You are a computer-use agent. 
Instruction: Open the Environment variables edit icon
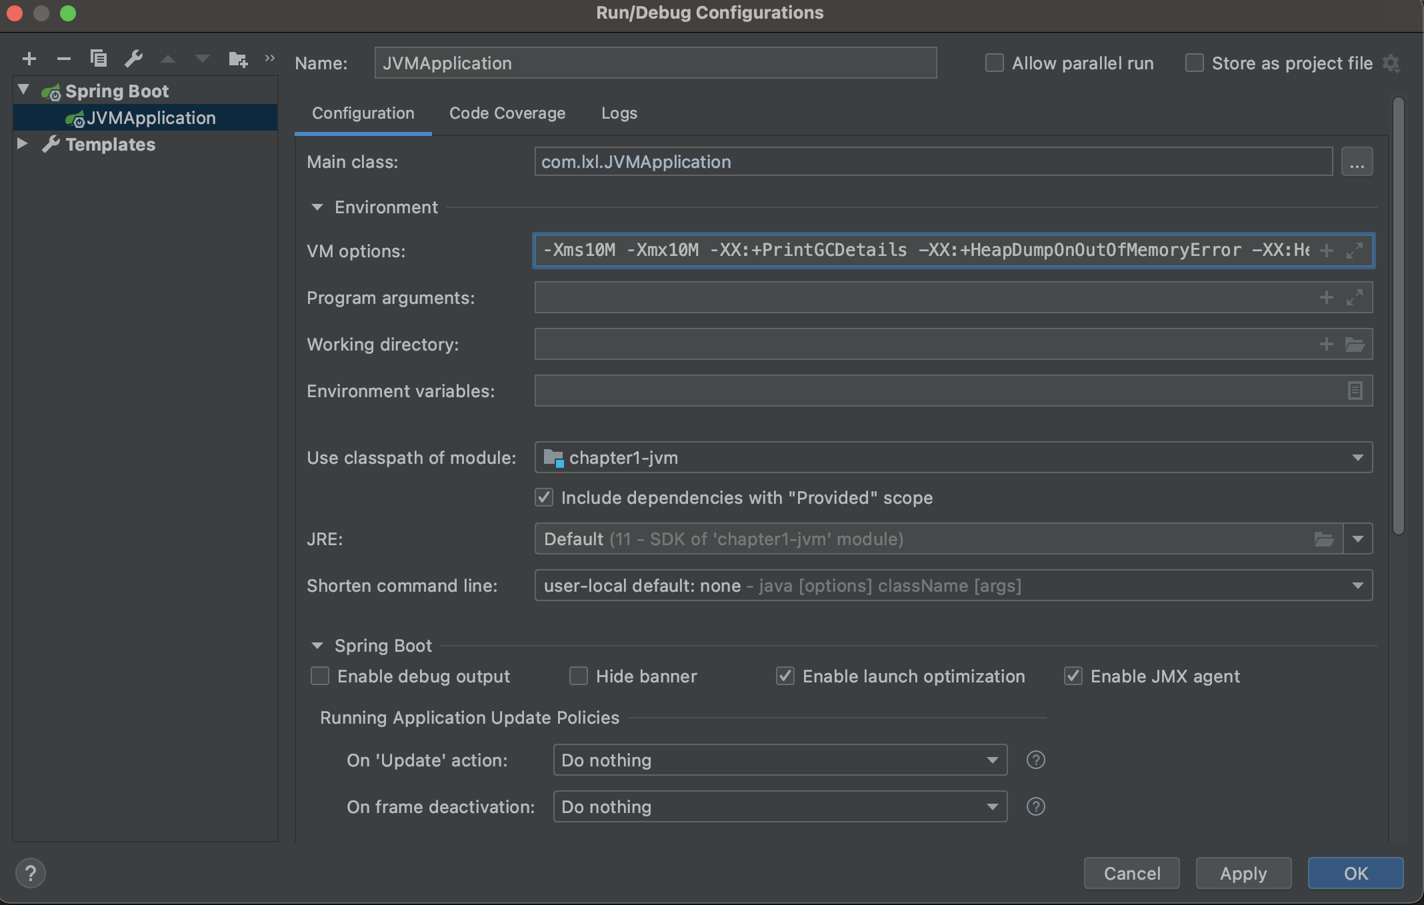click(1354, 391)
